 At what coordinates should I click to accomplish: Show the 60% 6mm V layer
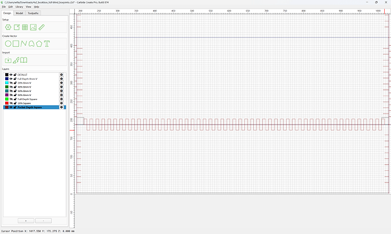pos(11,91)
